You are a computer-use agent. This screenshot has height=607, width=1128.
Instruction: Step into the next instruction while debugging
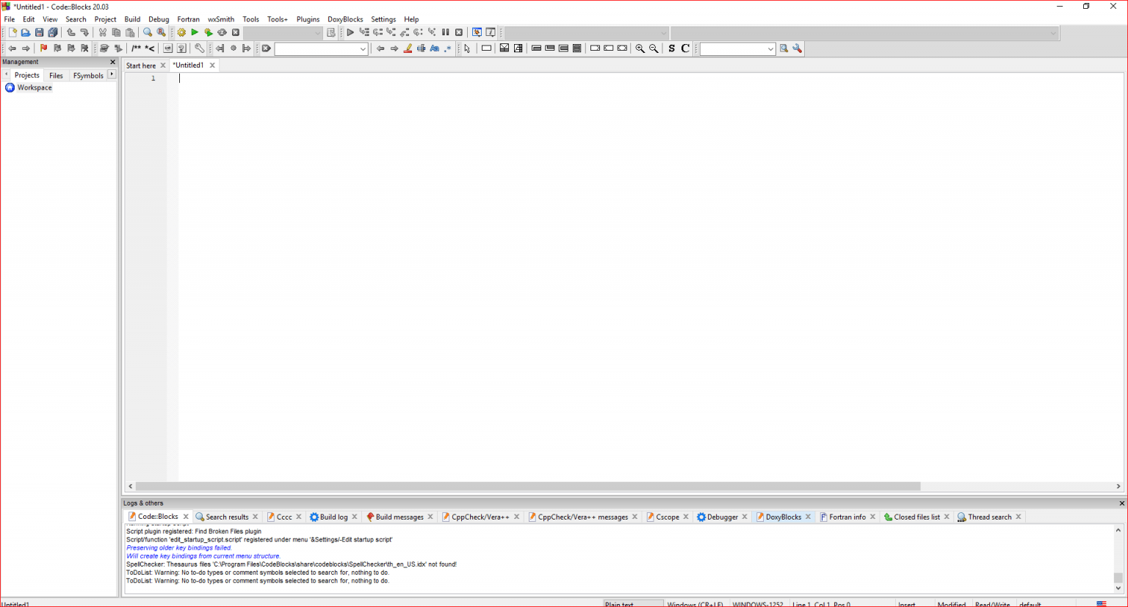[391, 32]
